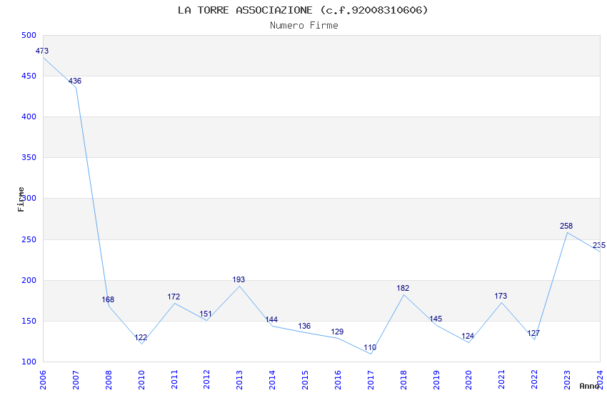Image resolution: width=607 pixels, height=393 pixels.
Task: Click x-axis year 2023
Action: tap(567, 379)
